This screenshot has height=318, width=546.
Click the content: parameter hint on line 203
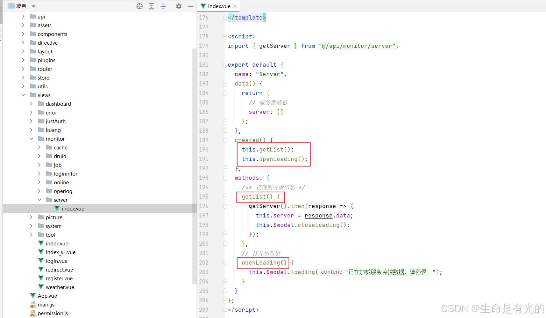[x=332, y=272]
